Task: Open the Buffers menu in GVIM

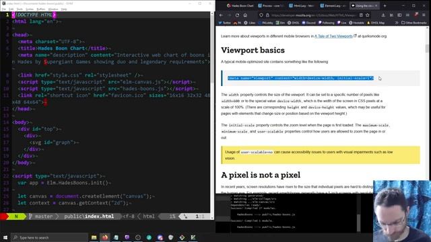Action: click(40, 9)
